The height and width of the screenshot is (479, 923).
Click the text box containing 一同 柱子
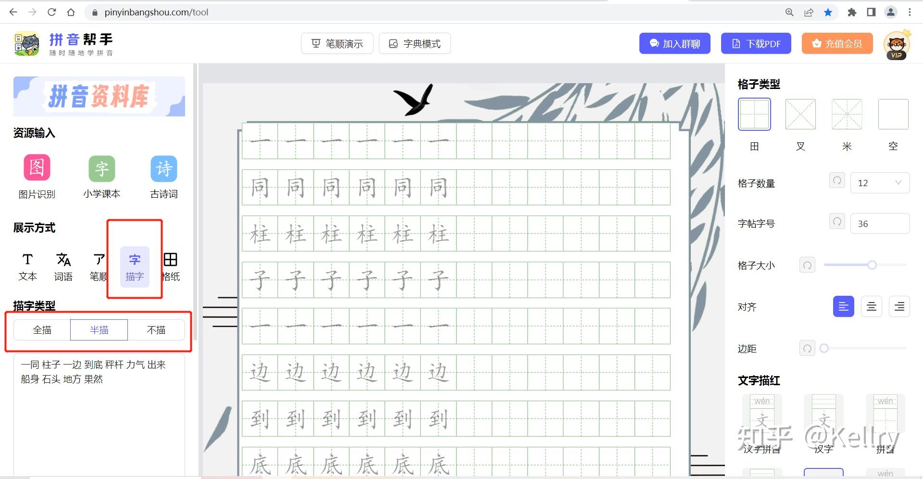pyautogui.click(x=99, y=414)
